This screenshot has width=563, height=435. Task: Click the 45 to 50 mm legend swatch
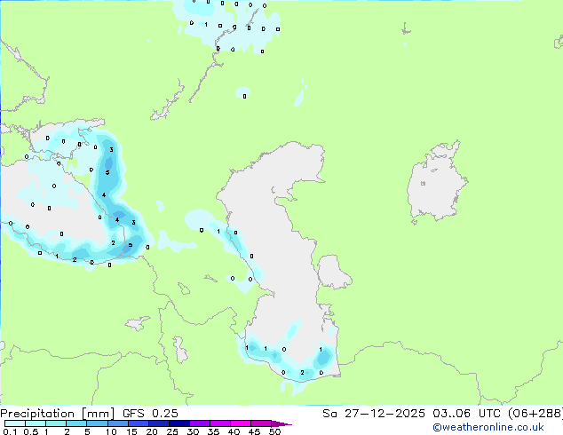coord(261,423)
